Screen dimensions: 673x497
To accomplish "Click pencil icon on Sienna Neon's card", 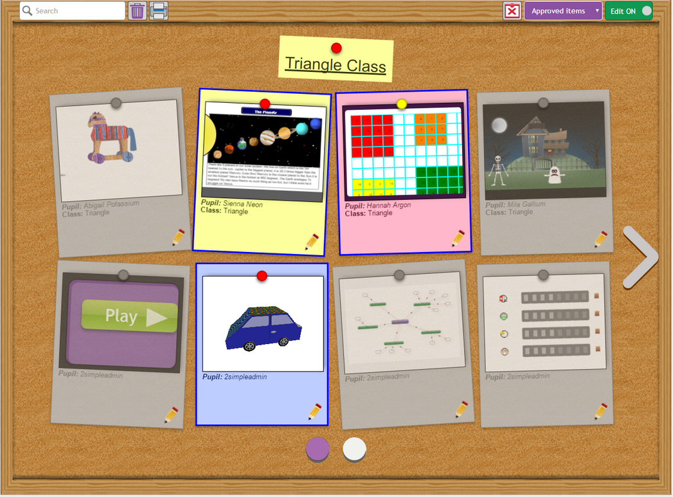I will (x=312, y=242).
